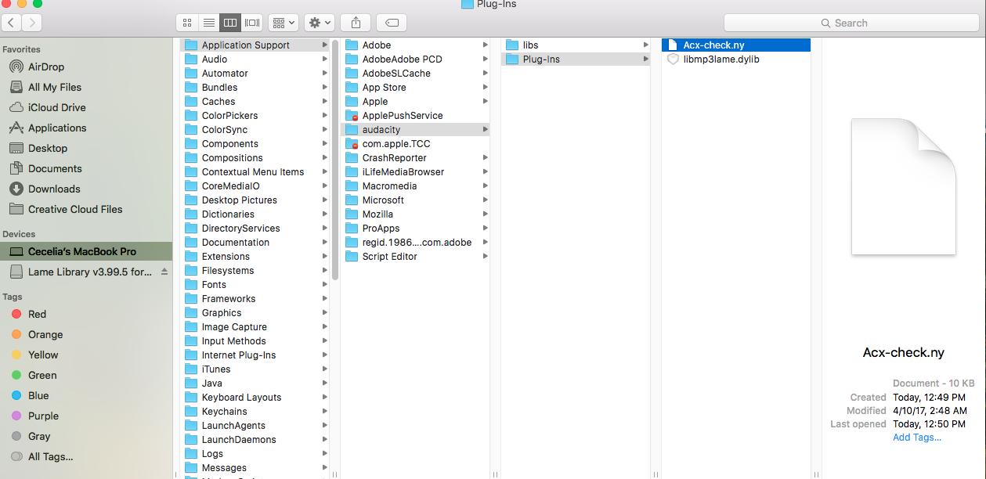Screen dimensions: 986x479
Task: Select the CrashReporter folder
Action: click(415, 157)
